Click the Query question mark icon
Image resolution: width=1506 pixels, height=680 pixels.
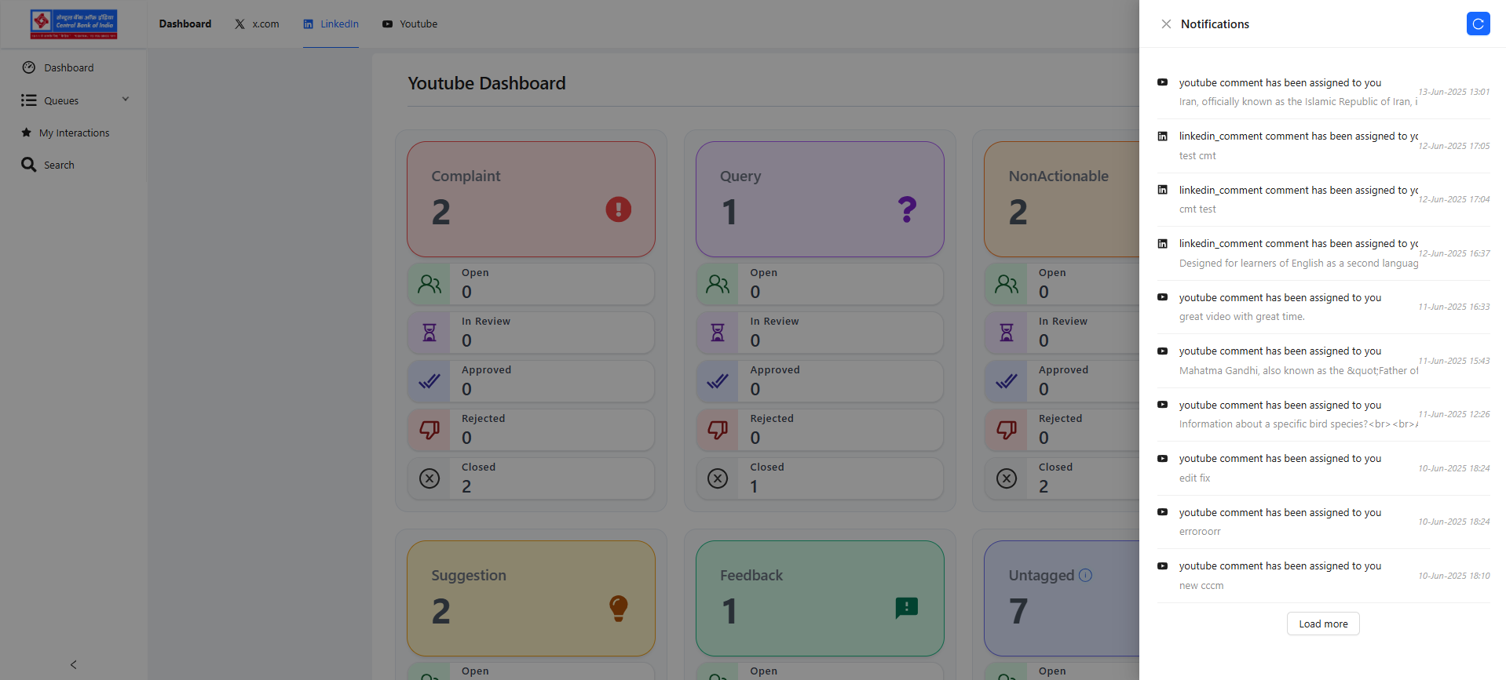(908, 209)
